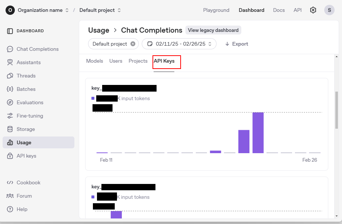Go to Assistants in sidebar

tap(28, 62)
